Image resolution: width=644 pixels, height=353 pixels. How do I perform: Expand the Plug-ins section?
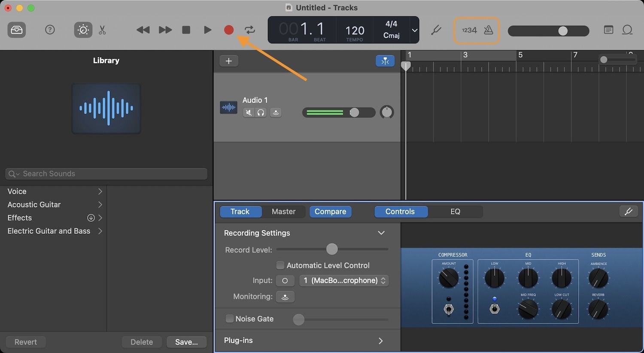coord(380,341)
